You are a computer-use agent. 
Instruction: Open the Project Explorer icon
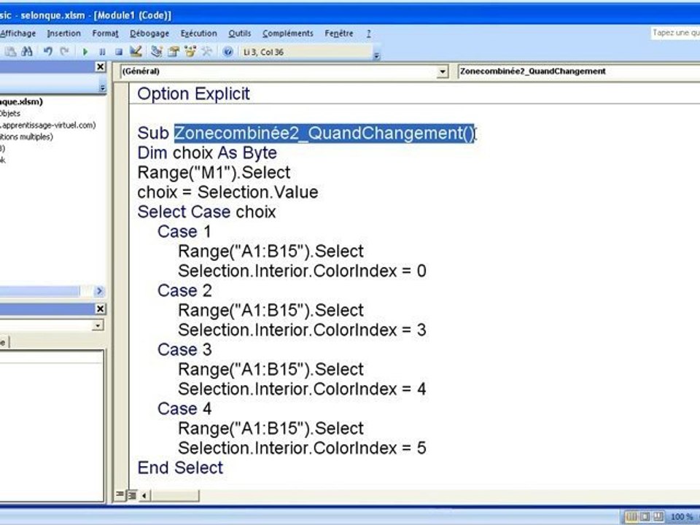[x=156, y=52]
